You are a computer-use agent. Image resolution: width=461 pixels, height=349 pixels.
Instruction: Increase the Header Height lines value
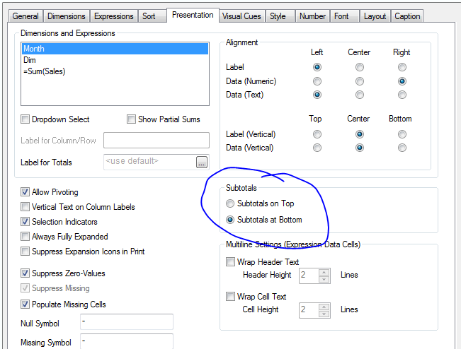324,272
